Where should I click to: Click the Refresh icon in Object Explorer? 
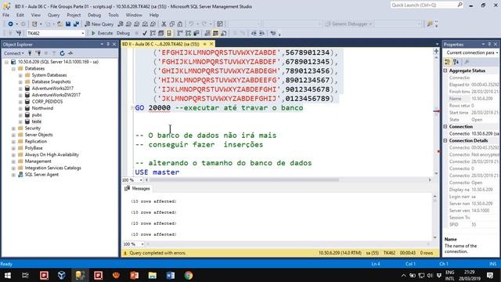(x=62, y=53)
